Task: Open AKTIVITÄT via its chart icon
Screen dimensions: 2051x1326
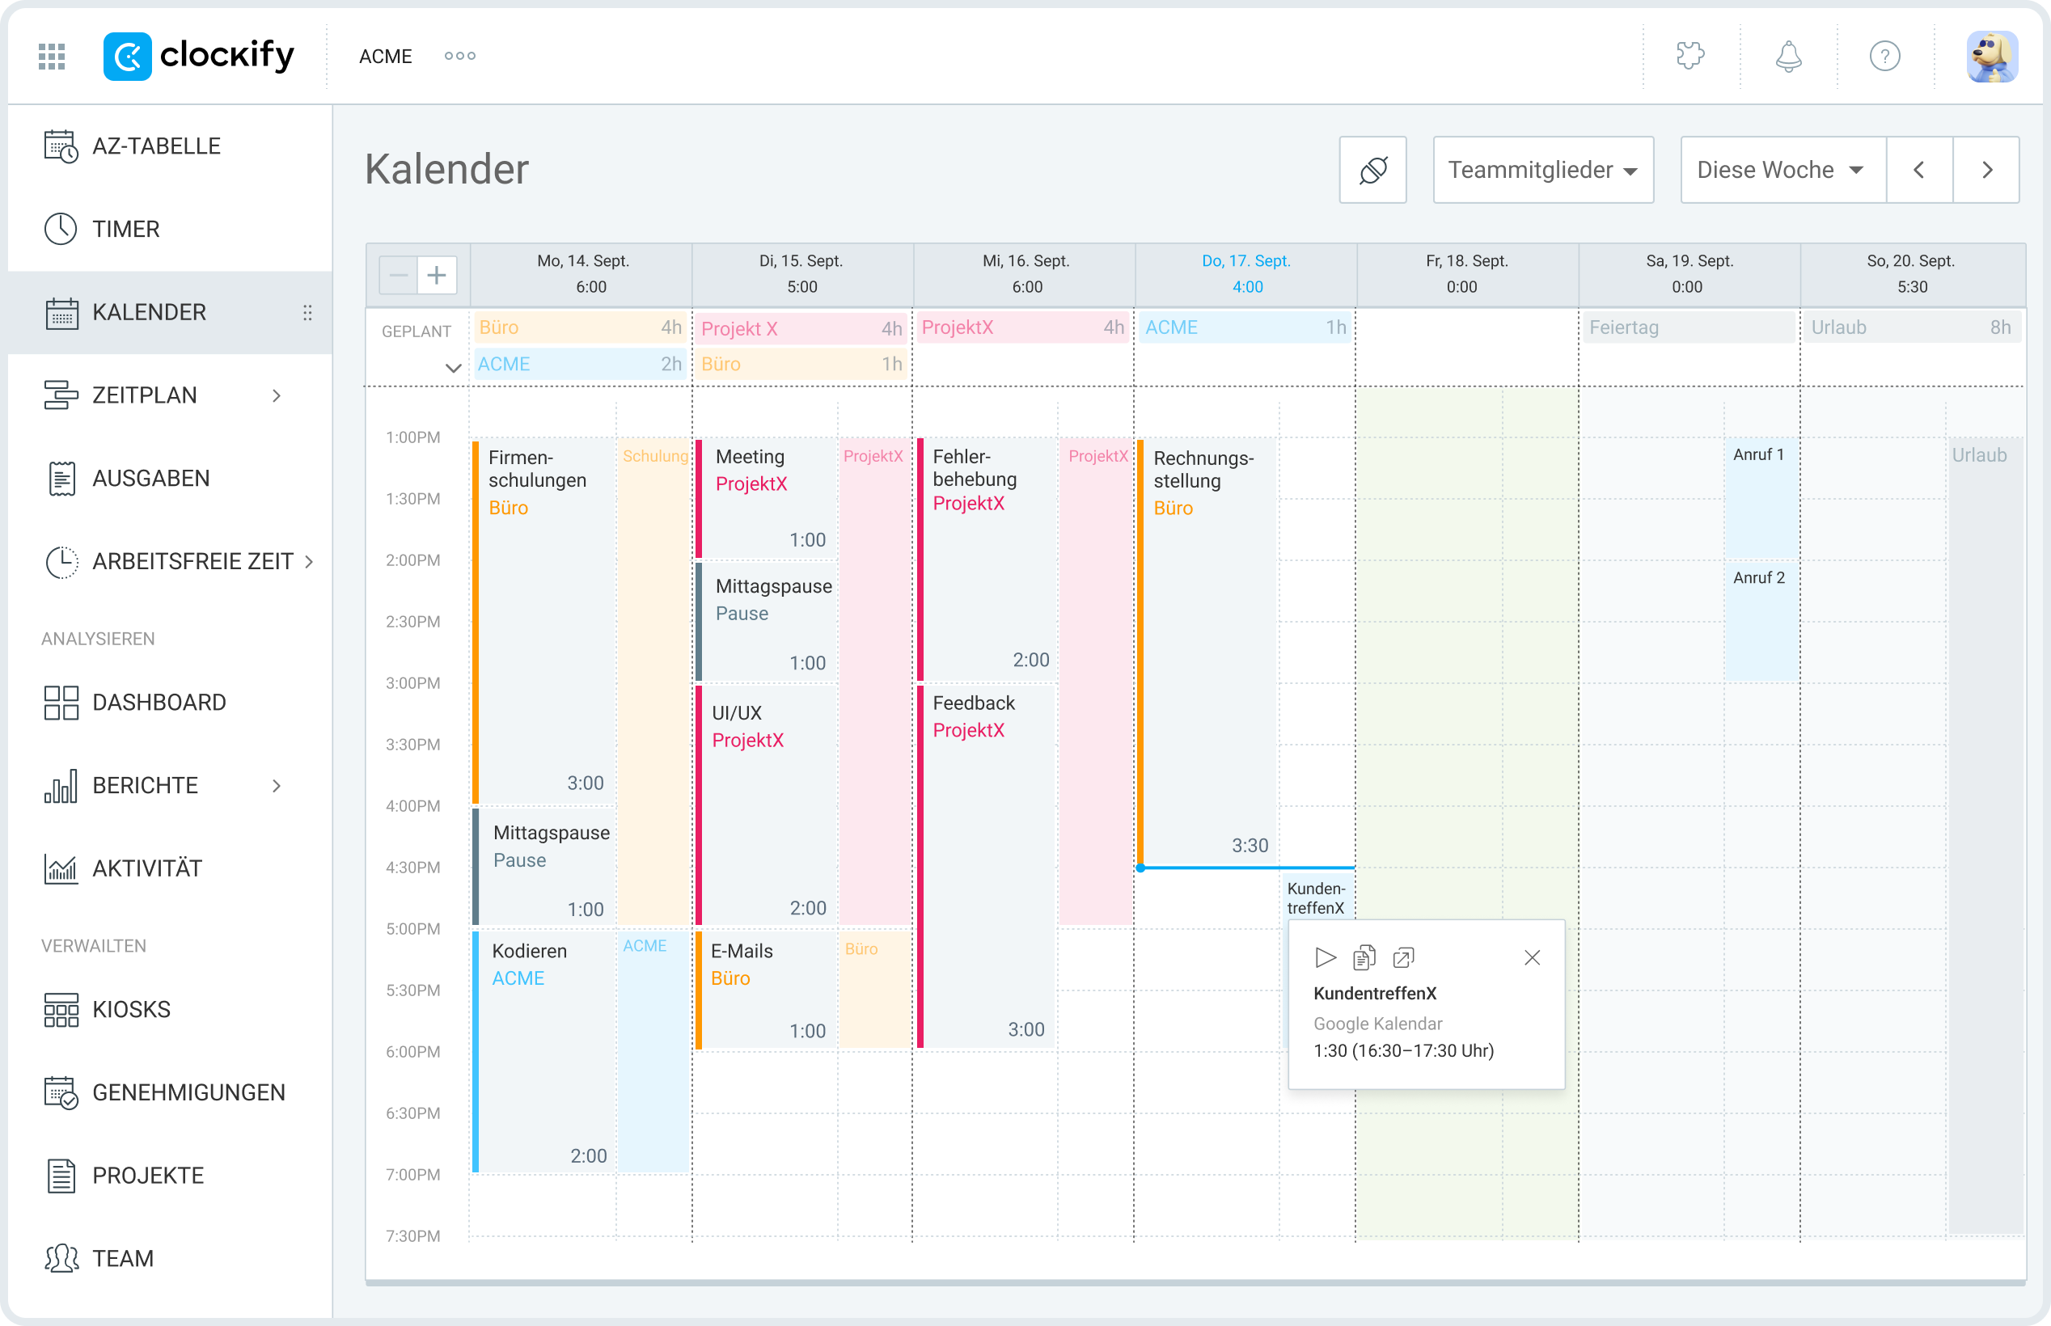Action: pos(61,868)
